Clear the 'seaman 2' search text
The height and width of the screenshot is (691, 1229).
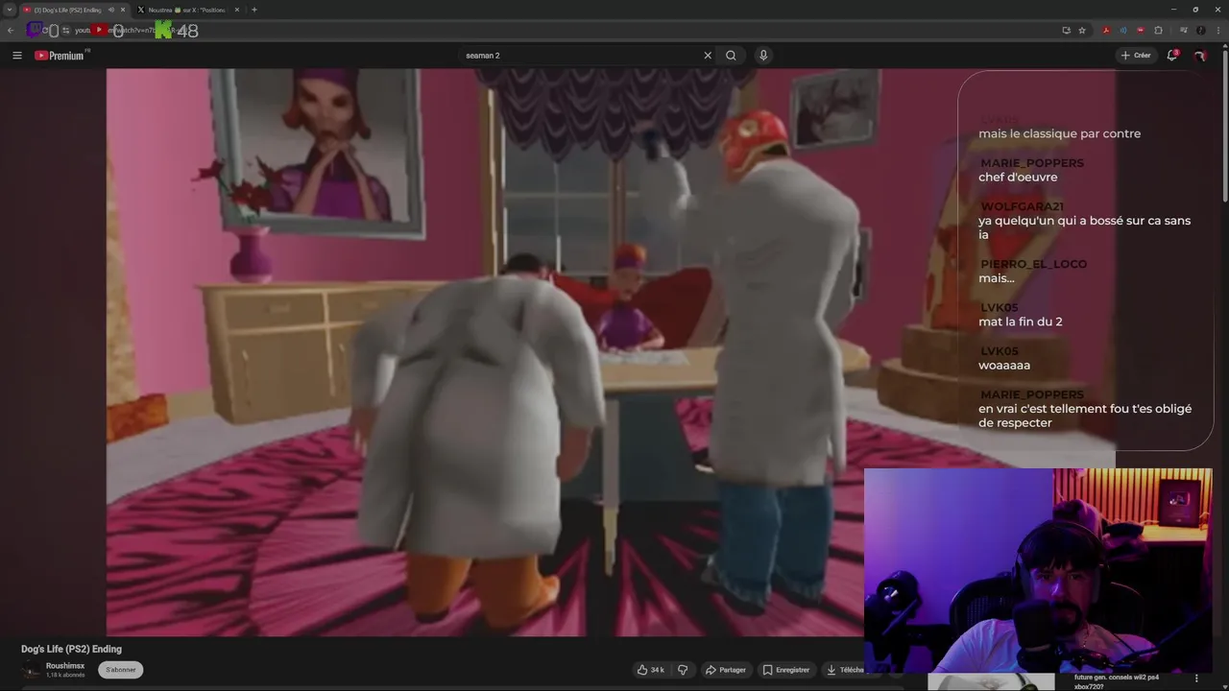708,56
